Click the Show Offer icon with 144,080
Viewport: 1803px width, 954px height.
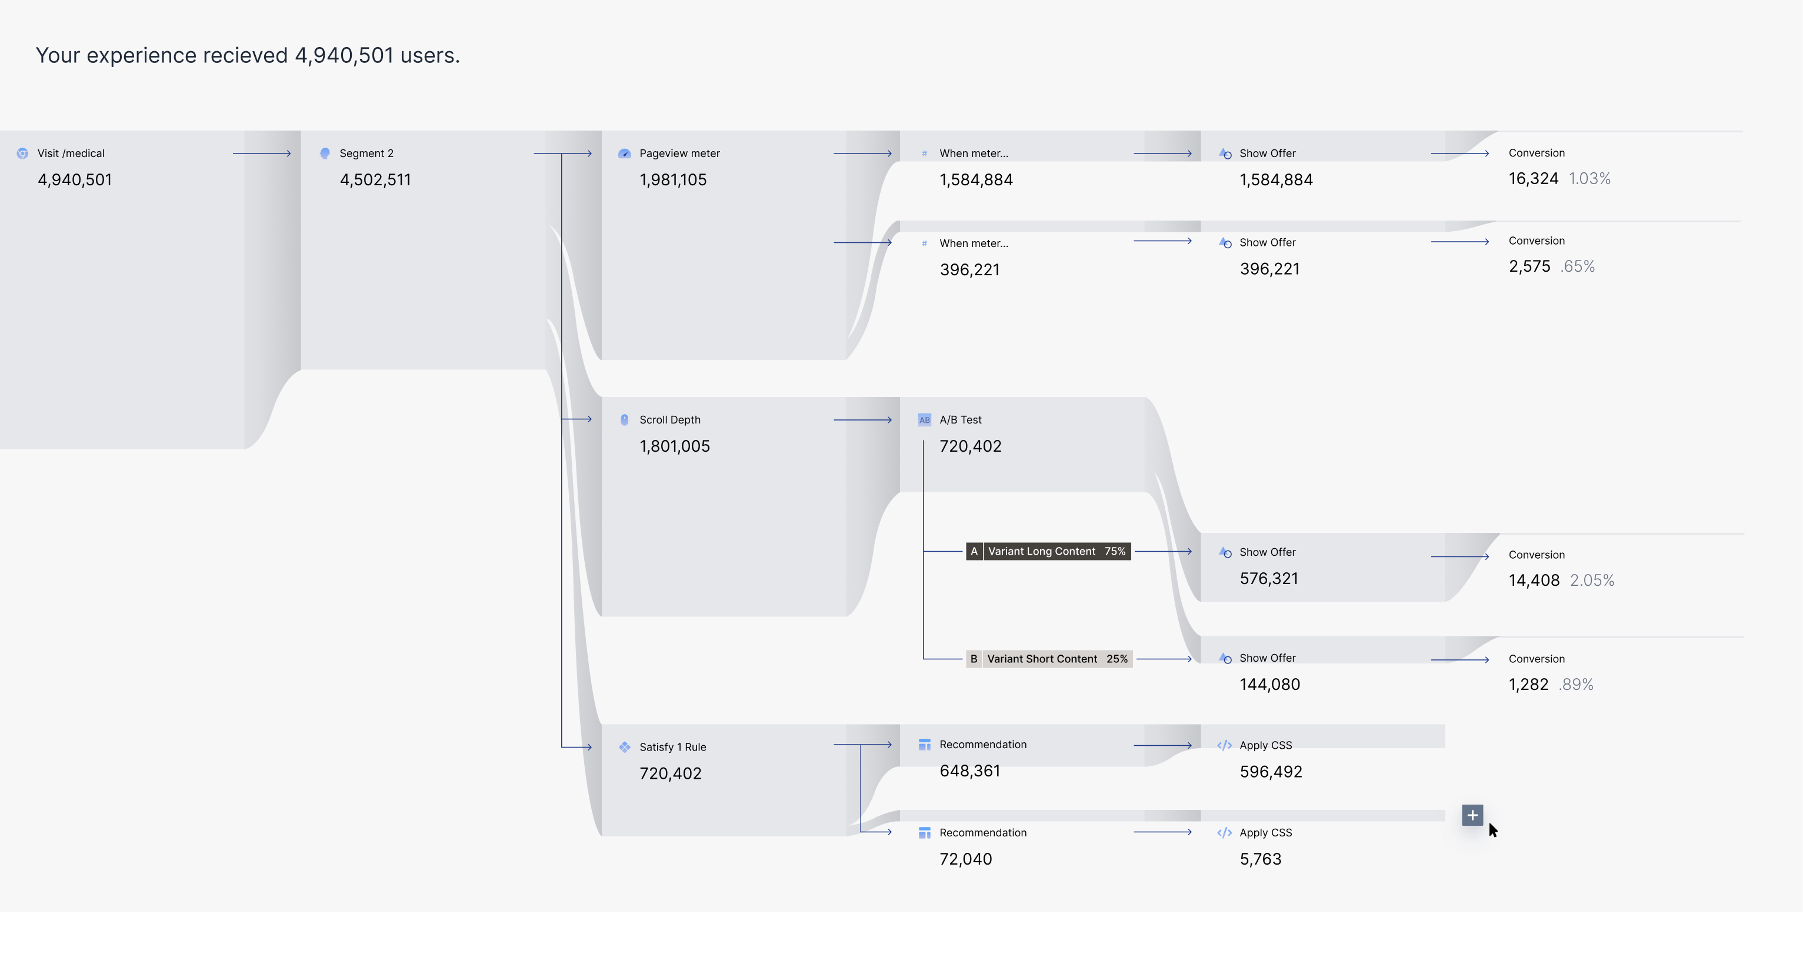(1225, 658)
